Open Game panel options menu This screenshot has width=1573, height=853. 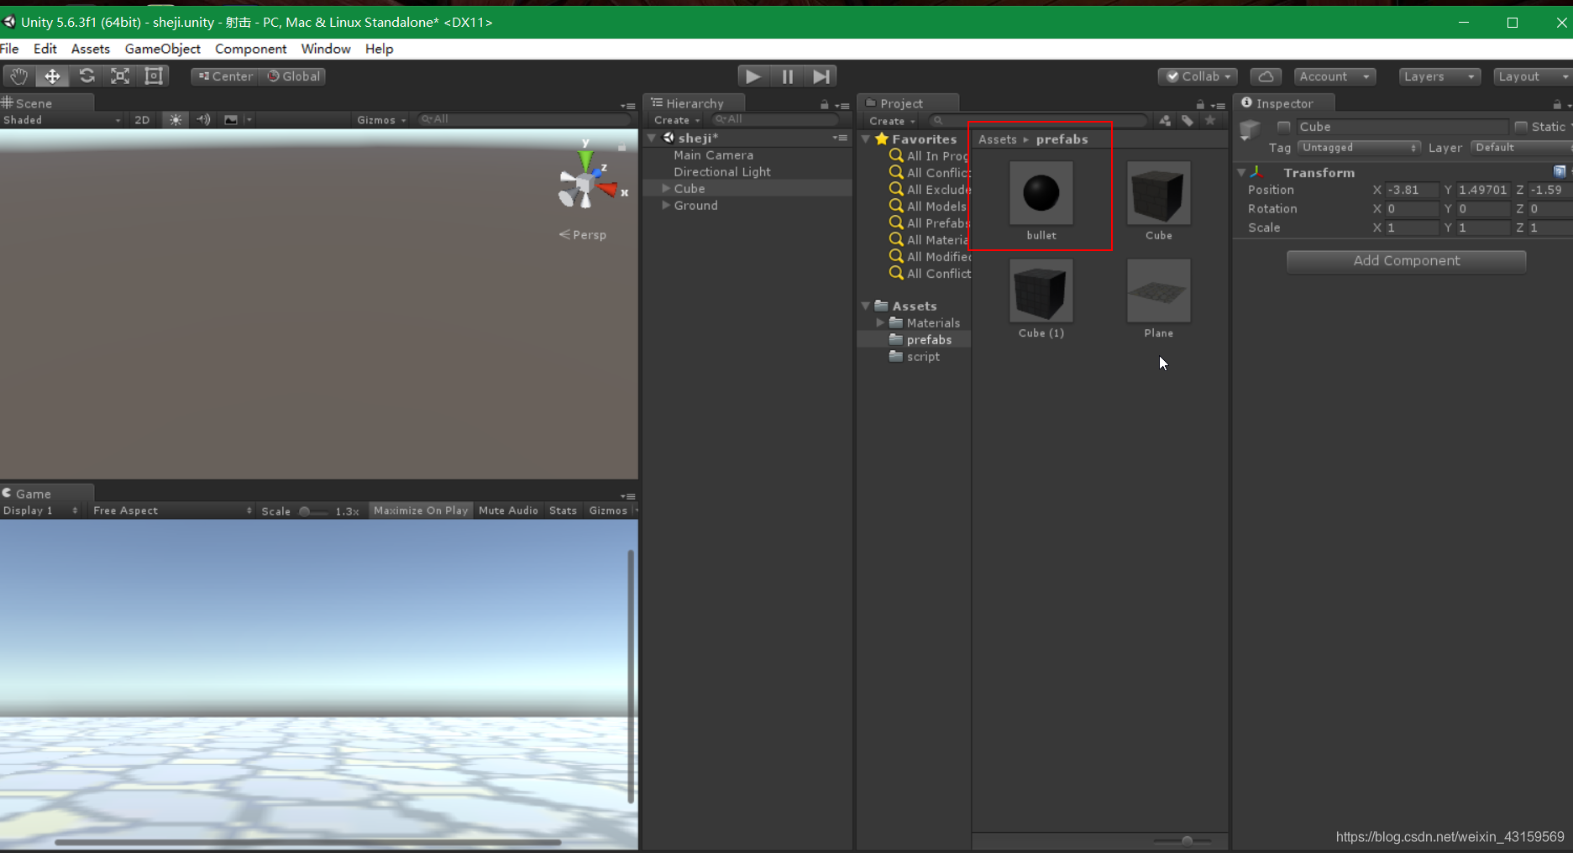(x=627, y=496)
